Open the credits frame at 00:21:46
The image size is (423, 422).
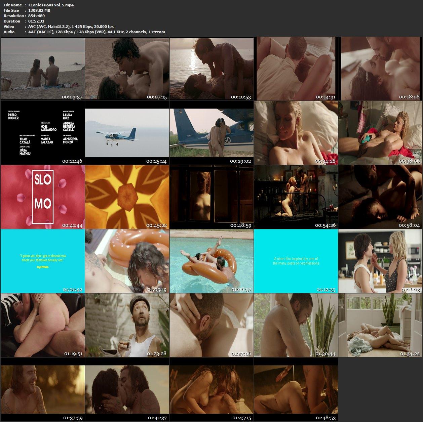(43, 133)
